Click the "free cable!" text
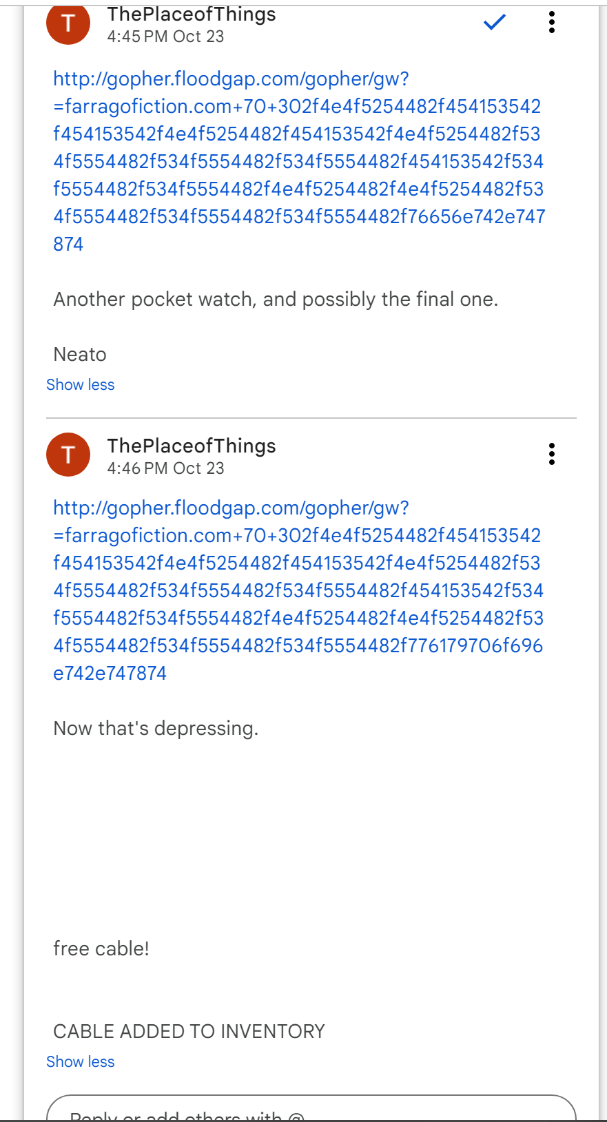This screenshot has height=1122, width=607. [101, 949]
